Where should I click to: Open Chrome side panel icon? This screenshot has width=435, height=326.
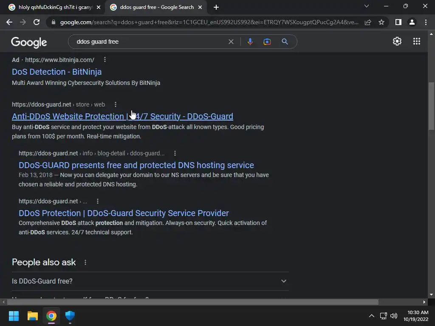[398, 22]
